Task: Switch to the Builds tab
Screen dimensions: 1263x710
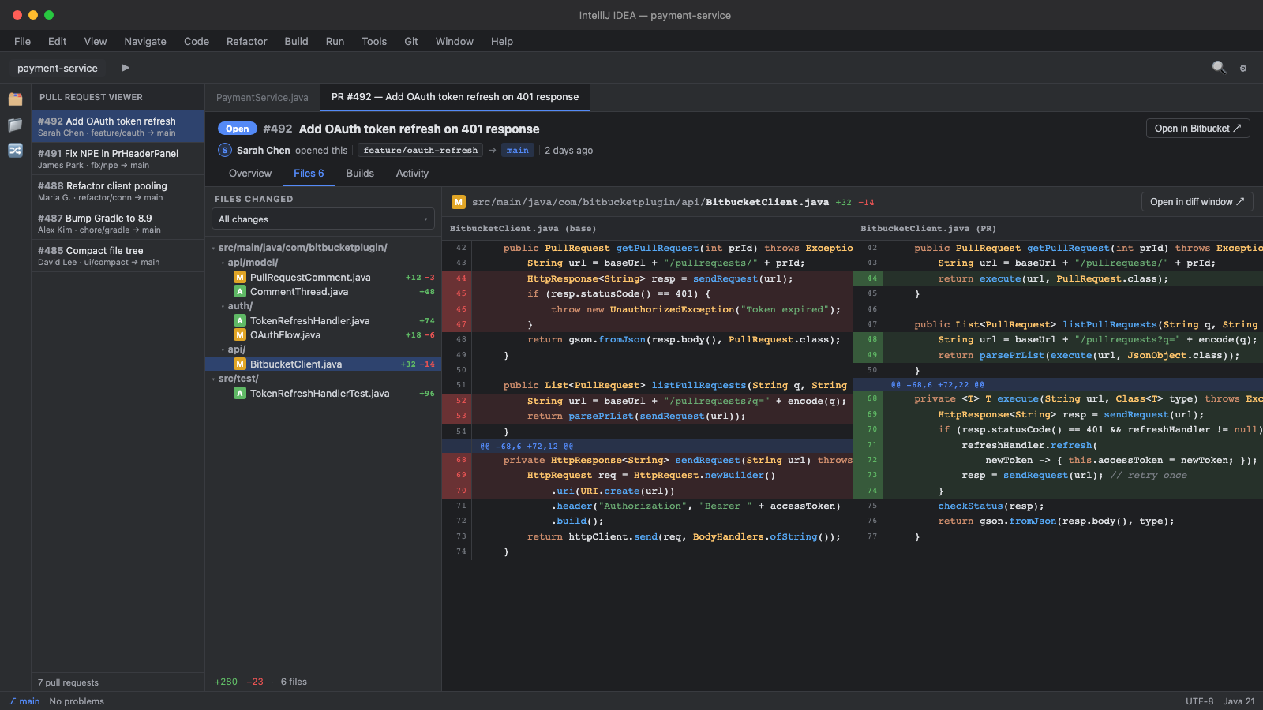Action: [x=360, y=173]
